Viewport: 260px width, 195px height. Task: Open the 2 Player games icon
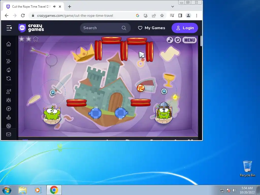pyautogui.click(x=9, y=91)
